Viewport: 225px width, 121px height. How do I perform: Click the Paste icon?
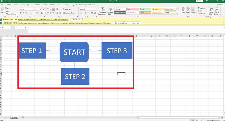click(2, 9)
